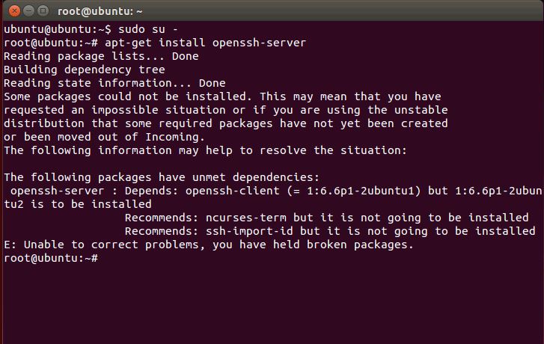
Task: Click the "tu2 is to be installed" line
Action: click(x=78, y=204)
